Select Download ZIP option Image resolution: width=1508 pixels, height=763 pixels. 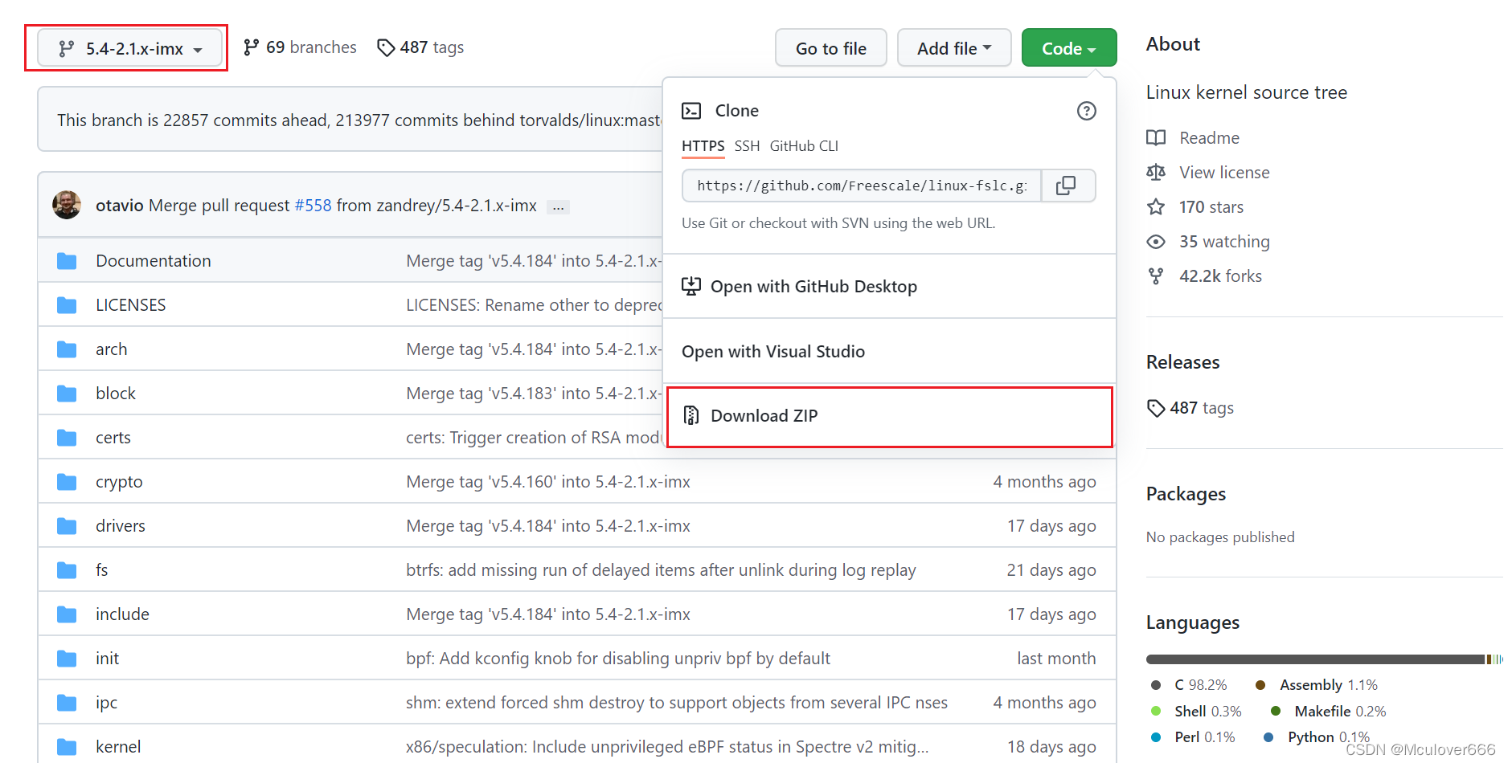(889, 416)
